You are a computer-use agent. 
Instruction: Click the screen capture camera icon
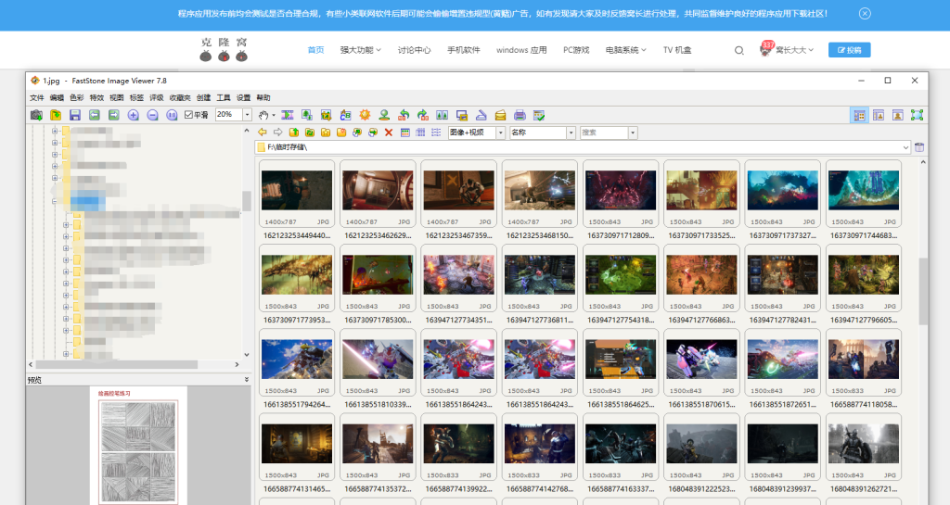(36, 115)
